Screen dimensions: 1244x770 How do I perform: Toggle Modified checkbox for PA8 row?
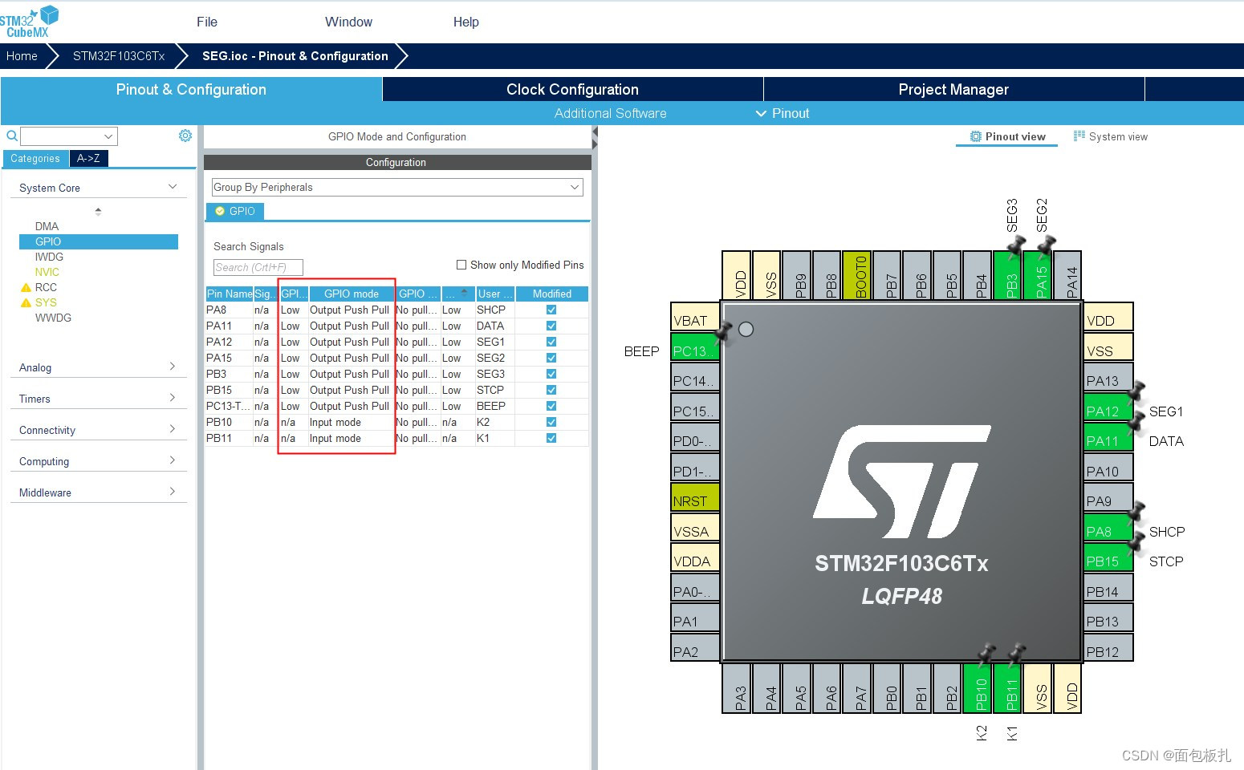tap(551, 310)
